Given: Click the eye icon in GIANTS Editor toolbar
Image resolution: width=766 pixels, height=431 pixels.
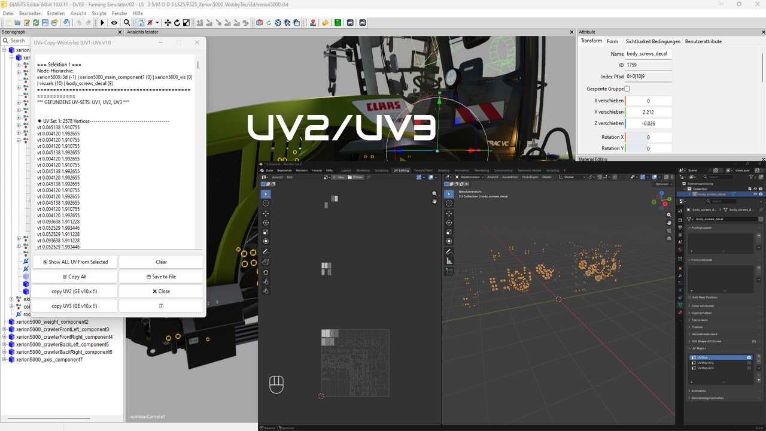Looking at the screenshot, I should (114, 23).
